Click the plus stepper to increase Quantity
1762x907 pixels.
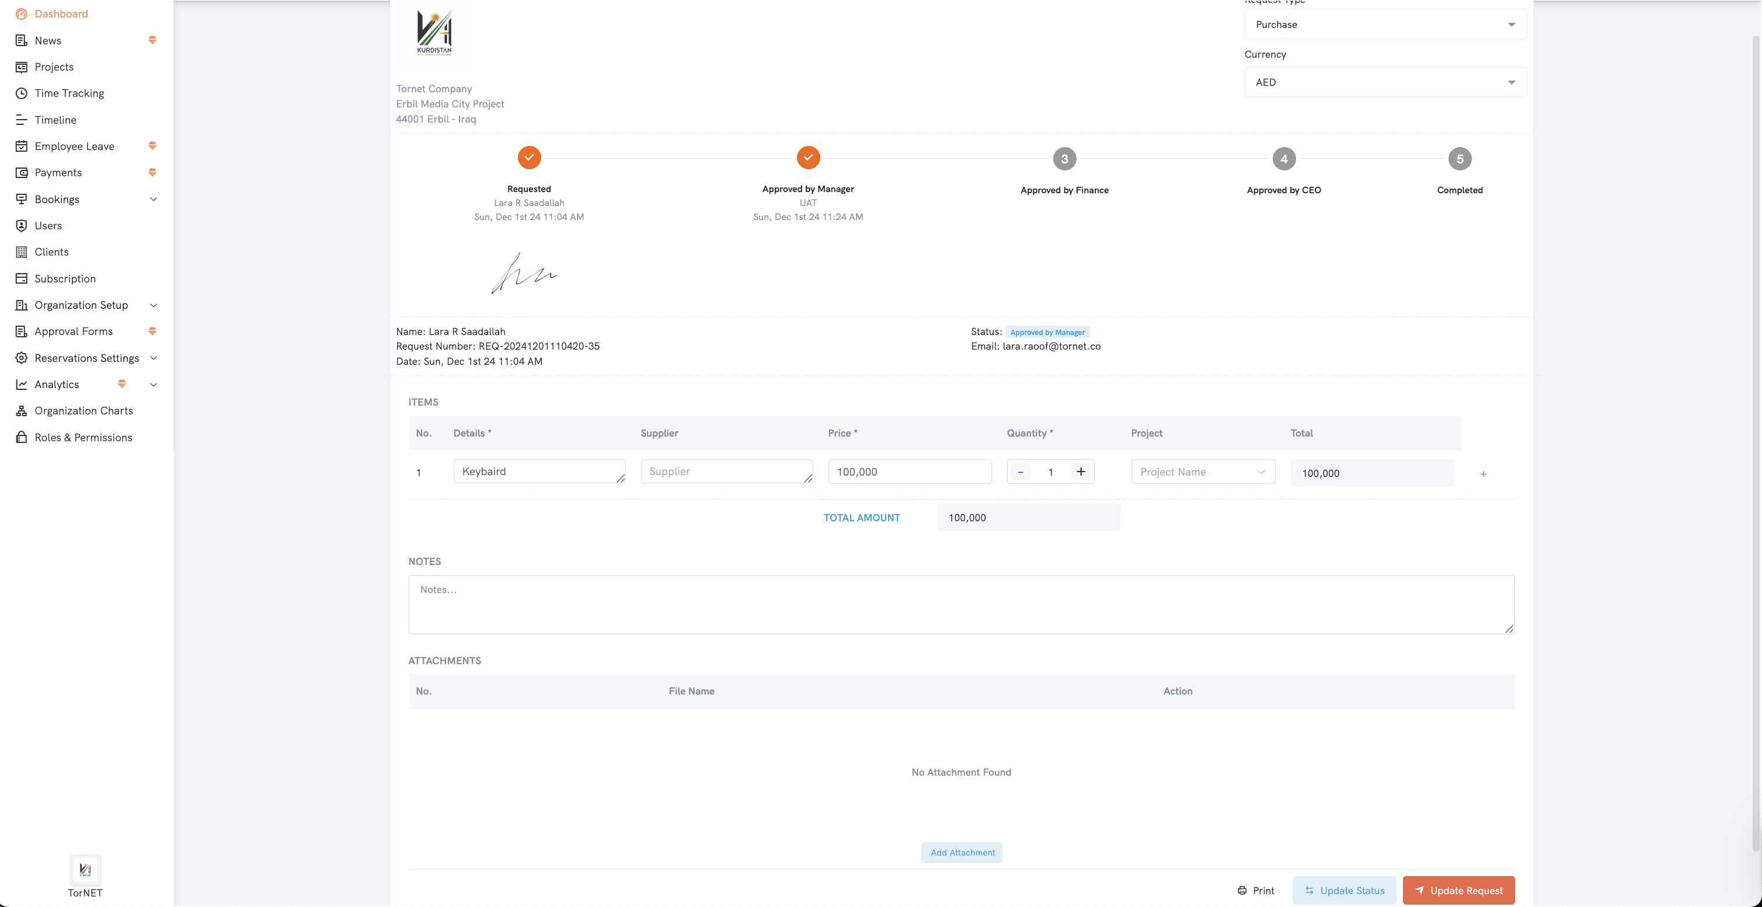click(1081, 471)
